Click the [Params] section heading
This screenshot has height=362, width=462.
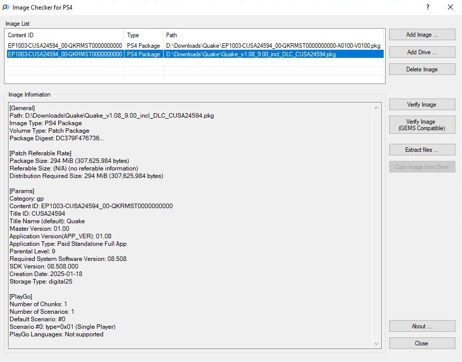click(22, 191)
